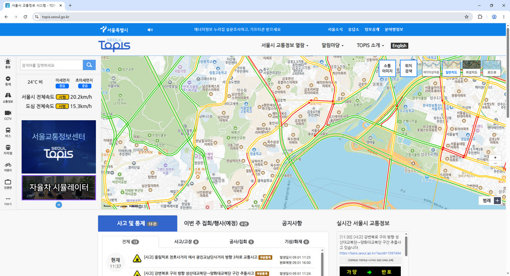Toggle the 소통이미지 map button

click(x=387, y=68)
